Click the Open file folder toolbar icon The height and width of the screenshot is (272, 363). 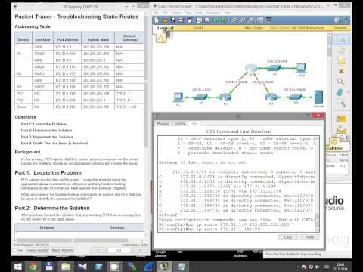point(165,20)
